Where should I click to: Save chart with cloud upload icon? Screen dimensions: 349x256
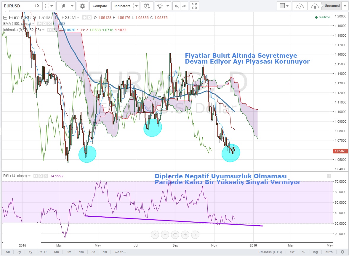(x=315, y=6)
